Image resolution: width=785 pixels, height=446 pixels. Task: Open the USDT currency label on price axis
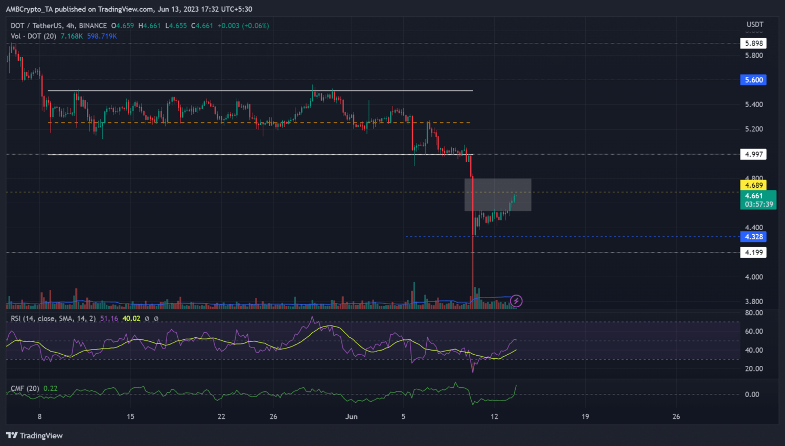point(754,24)
